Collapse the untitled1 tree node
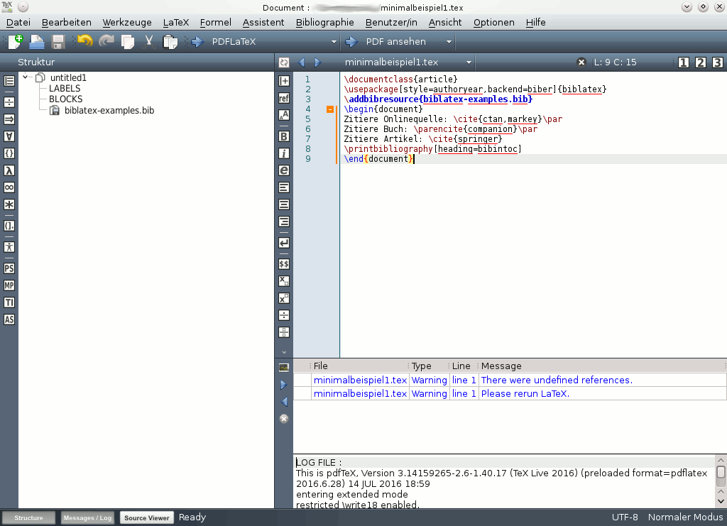The image size is (727, 526). 26,77
